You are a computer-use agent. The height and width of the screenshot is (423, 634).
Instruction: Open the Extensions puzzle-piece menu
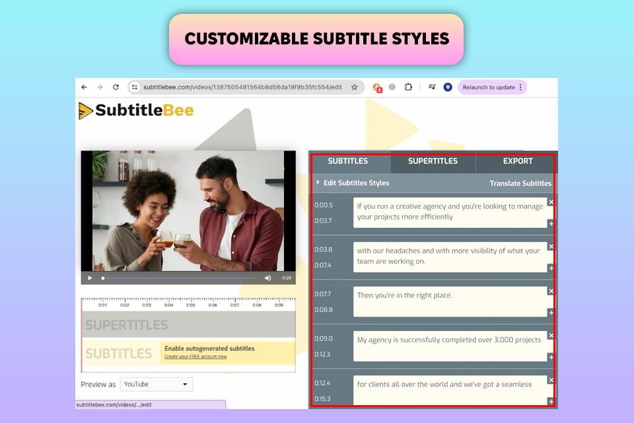point(408,87)
